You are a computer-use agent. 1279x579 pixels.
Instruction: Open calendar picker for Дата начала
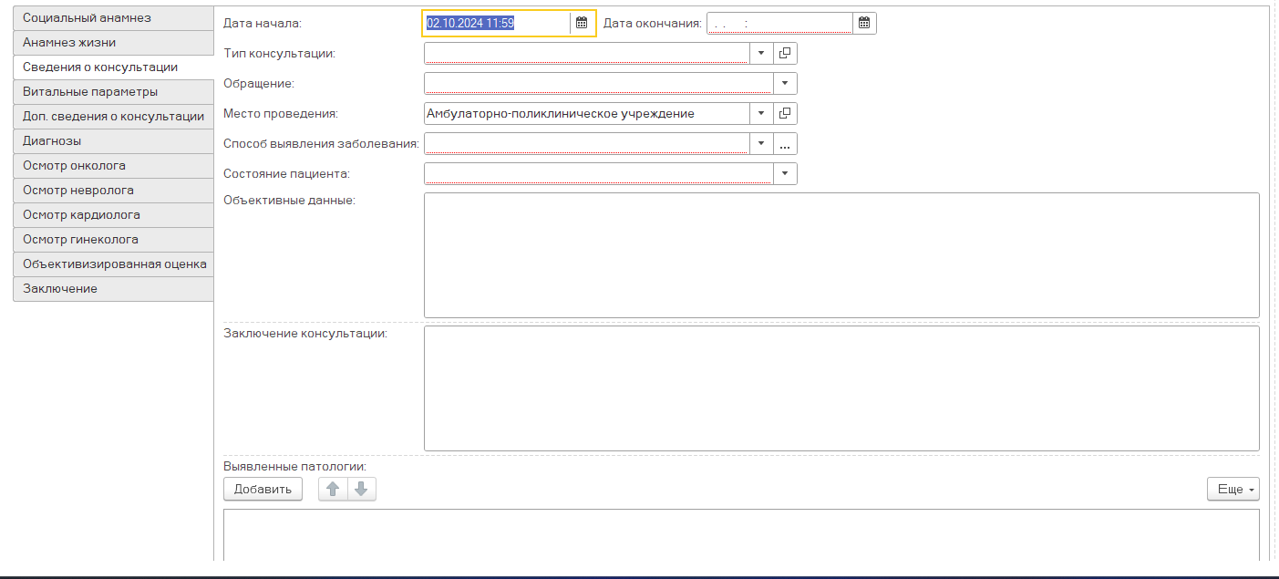582,23
